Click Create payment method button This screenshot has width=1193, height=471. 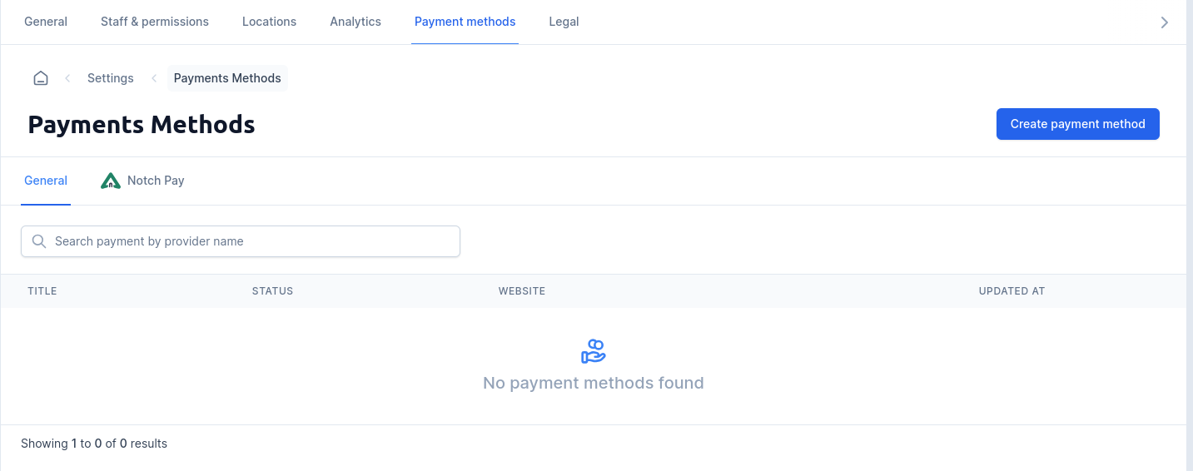click(1077, 124)
